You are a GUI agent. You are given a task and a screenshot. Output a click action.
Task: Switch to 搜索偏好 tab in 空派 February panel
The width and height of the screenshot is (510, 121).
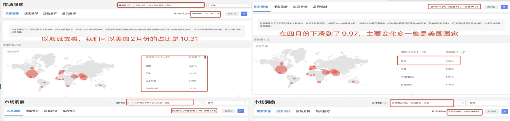pyautogui.click(x=283, y=111)
